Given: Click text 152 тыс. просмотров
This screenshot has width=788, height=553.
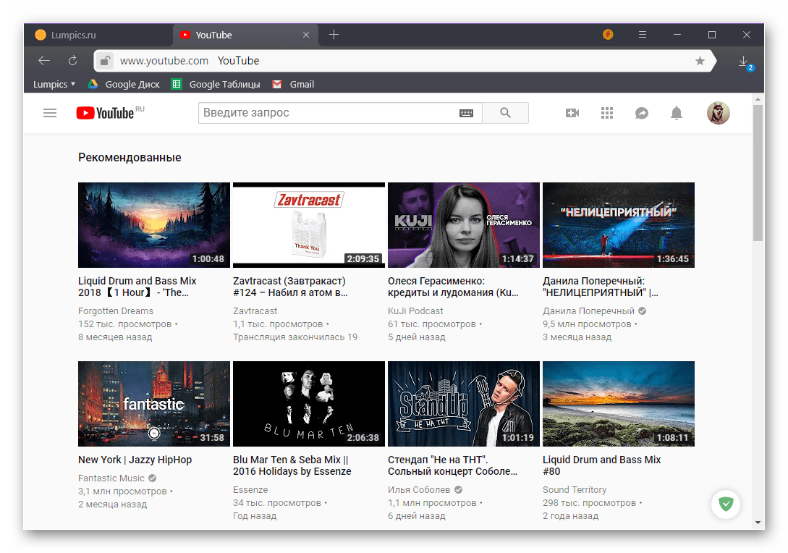Looking at the screenshot, I should pos(124,324).
